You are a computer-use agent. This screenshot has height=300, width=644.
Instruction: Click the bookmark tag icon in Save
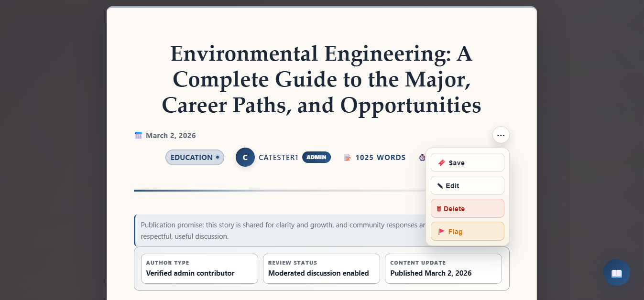[441, 163]
